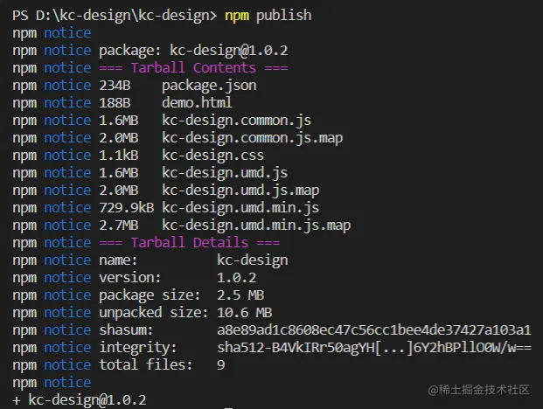The height and width of the screenshot is (409, 543).
Task: Click the shasum hash starting 'a8e89ad1c8608'
Action: point(374,330)
